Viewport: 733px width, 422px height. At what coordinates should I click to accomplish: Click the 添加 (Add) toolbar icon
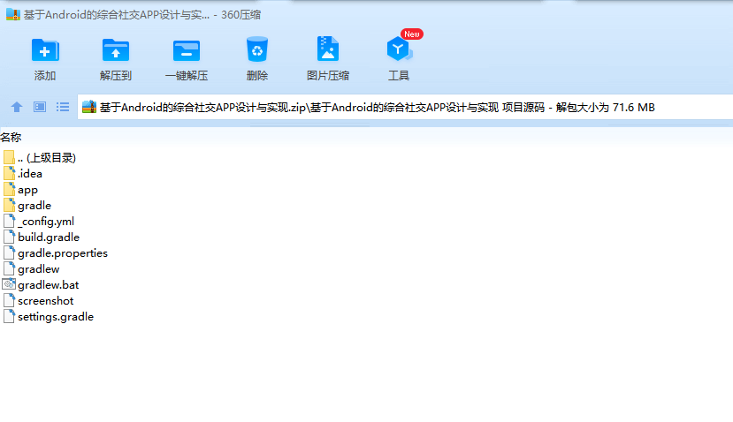[x=45, y=50]
